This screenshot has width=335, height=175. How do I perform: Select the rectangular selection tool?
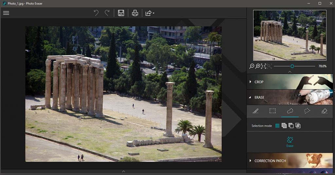tap(273, 111)
